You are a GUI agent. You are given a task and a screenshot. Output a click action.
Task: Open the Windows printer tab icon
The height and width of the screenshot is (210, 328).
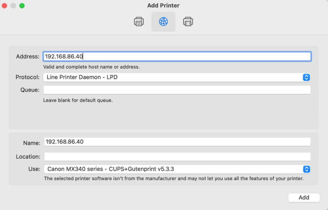click(x=188, y=21)
